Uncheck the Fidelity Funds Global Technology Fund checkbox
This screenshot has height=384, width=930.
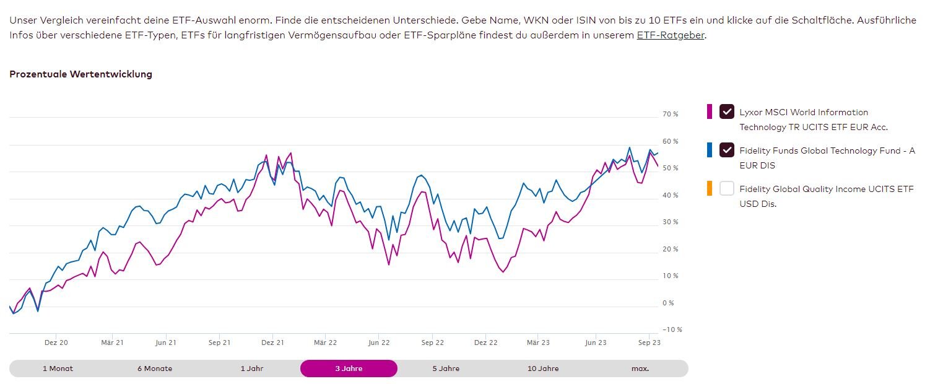(726, 150)
